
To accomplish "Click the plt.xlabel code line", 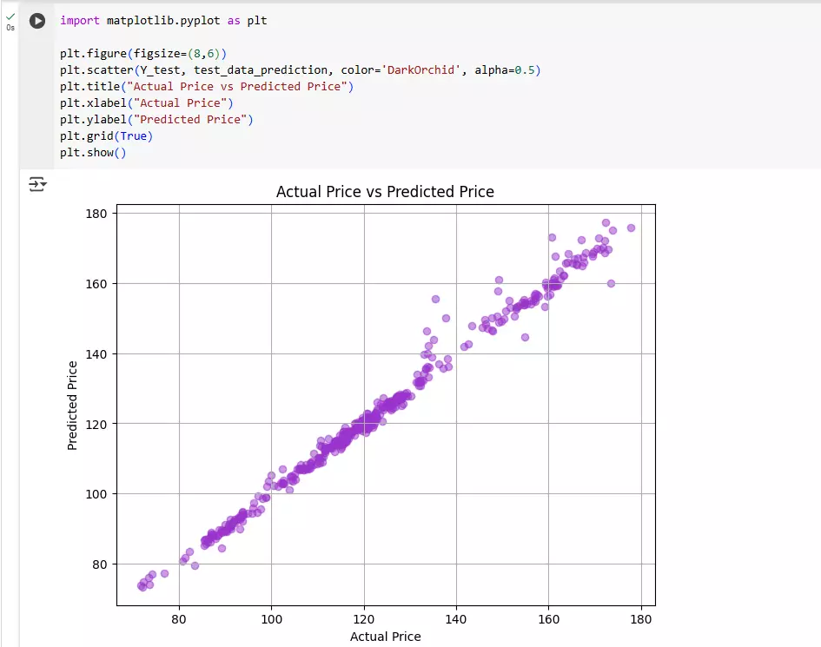I will coord(147,102).
